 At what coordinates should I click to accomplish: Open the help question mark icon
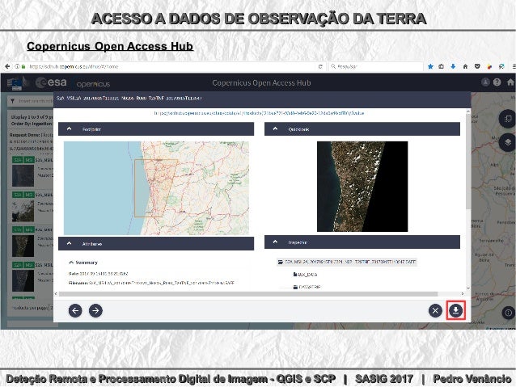coord(497,82)
